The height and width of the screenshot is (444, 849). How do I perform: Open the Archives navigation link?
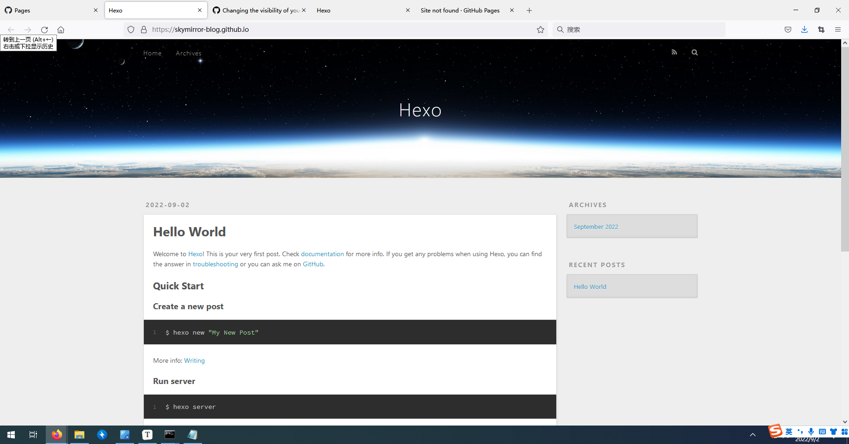pyautogui.click(x=189, y=53)
